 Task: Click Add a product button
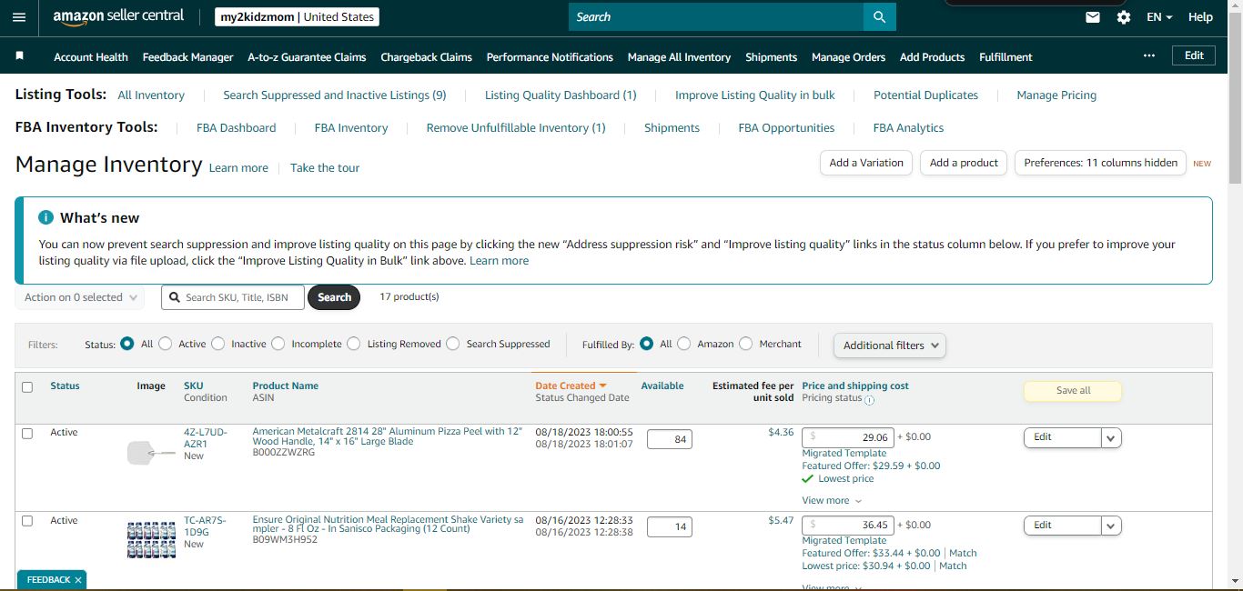click(x=965, y=163)
